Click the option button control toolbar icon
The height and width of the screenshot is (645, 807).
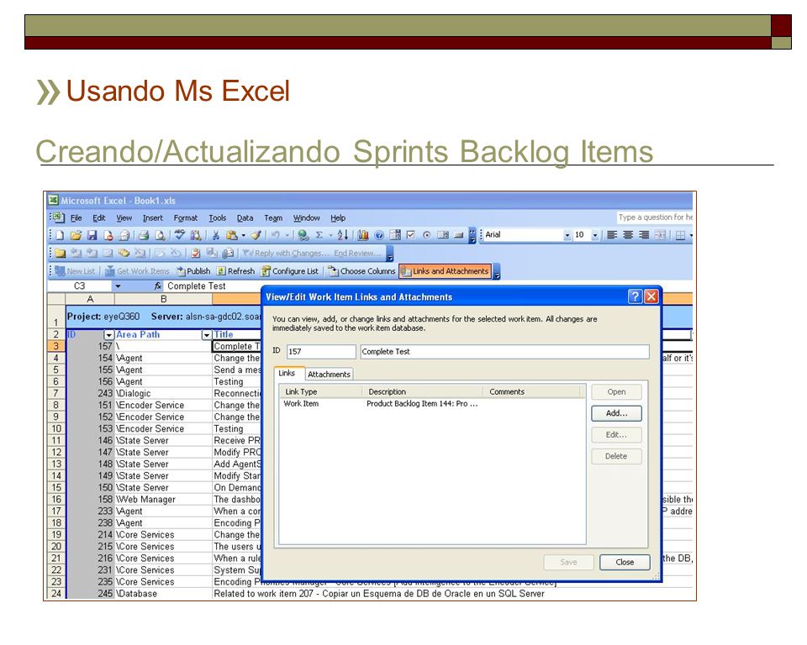427,235
